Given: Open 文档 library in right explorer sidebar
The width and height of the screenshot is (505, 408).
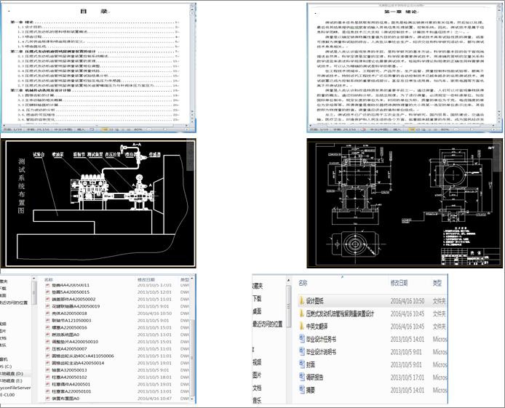Looking at the screenshot, I should 257,388.
